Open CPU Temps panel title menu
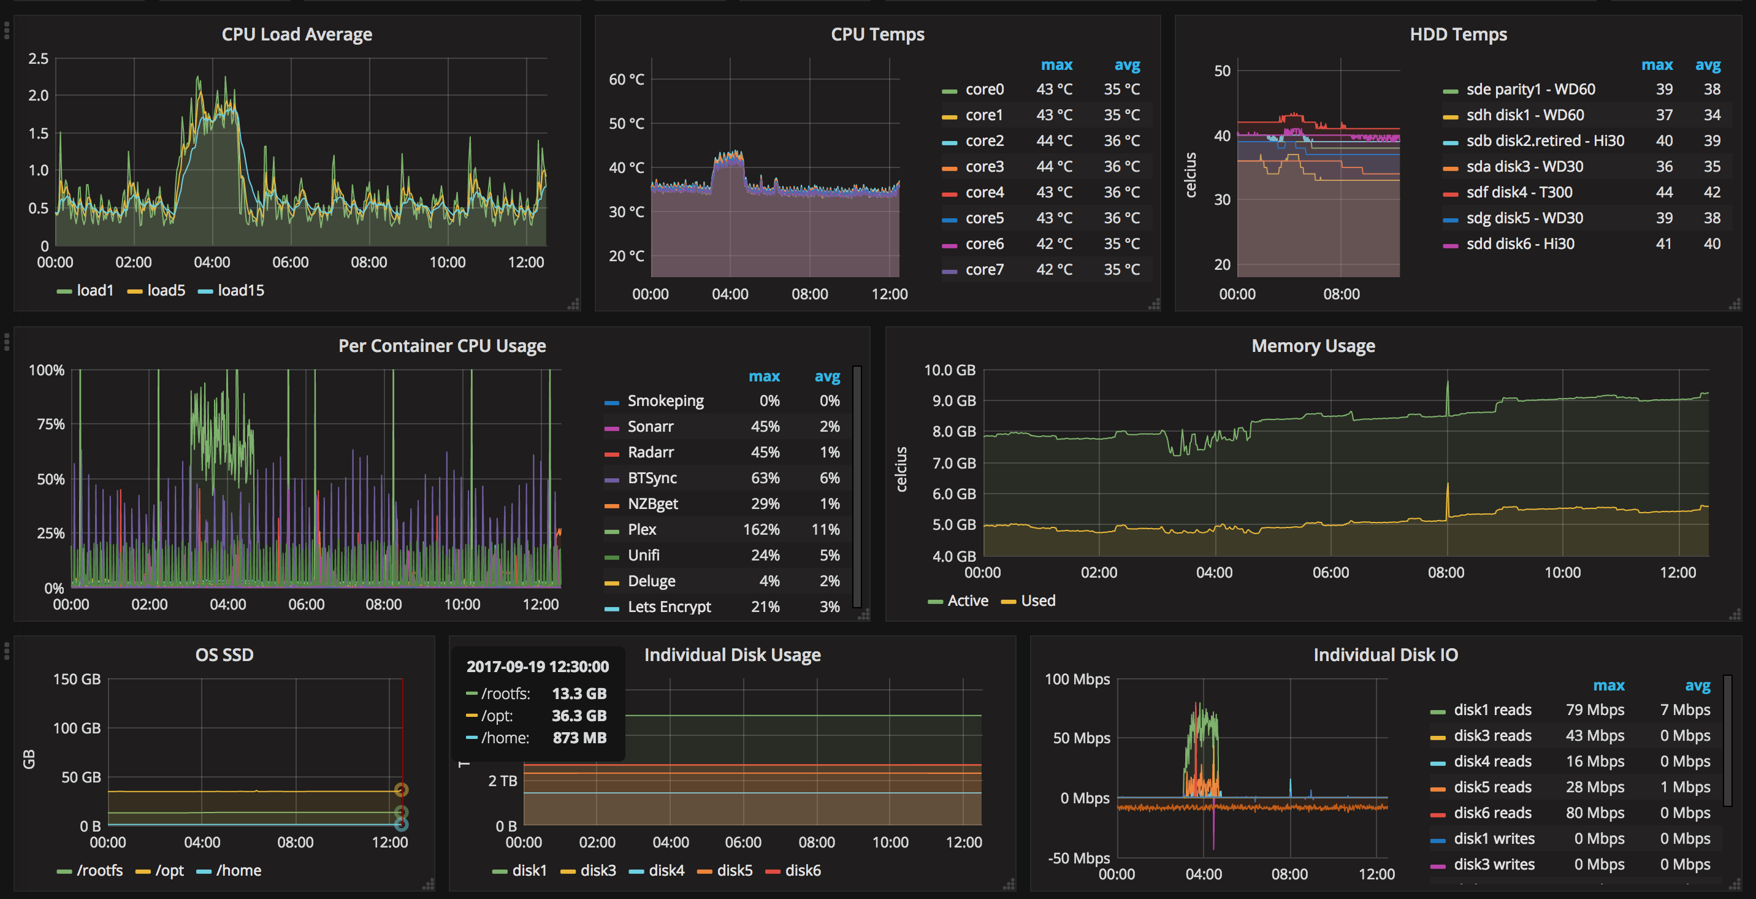 pos(877,34)
